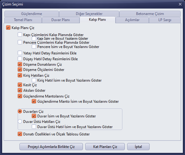This screenshot has height=155, width=185.
Task: Switch to the Güçlendirme tab
Action: pyautogui.click(x=31, y=14)
